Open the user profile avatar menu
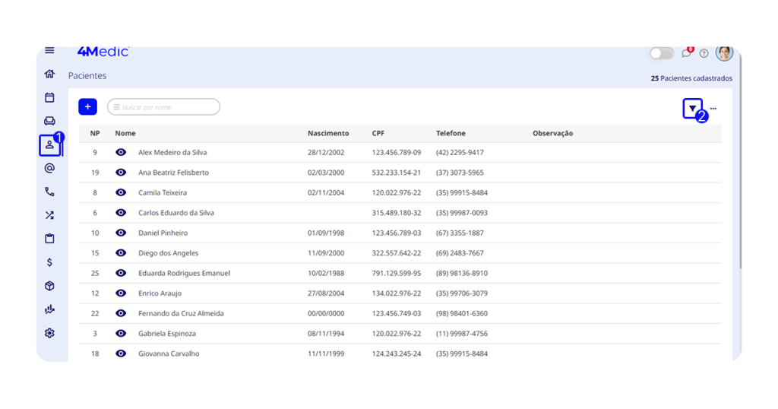 click(x=724, y=52)
